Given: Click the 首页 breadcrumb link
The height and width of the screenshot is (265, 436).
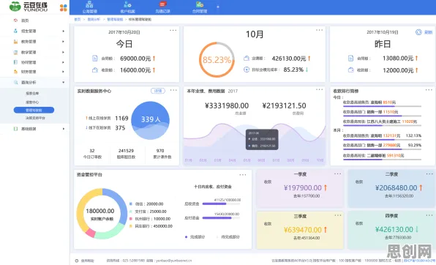Looking at the screenshot, I should point(78,20).
